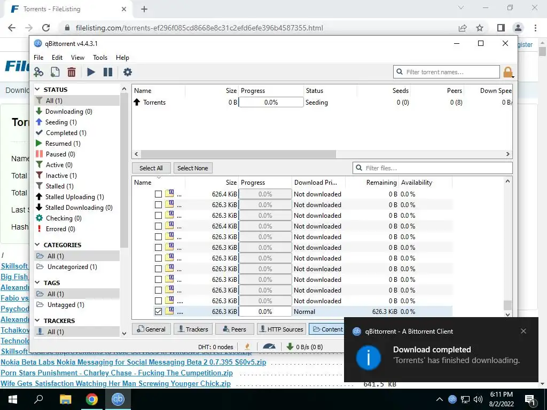Click connection status flame icon in status bar
The height and width of the screenshot is (410, 547).
[x=247, y=346]
